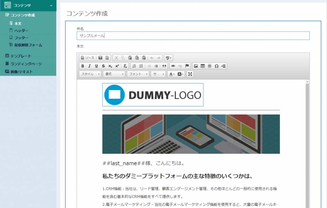Toggle italic formatting
This screenshot has height=208, width=327.
pos(89,66)
